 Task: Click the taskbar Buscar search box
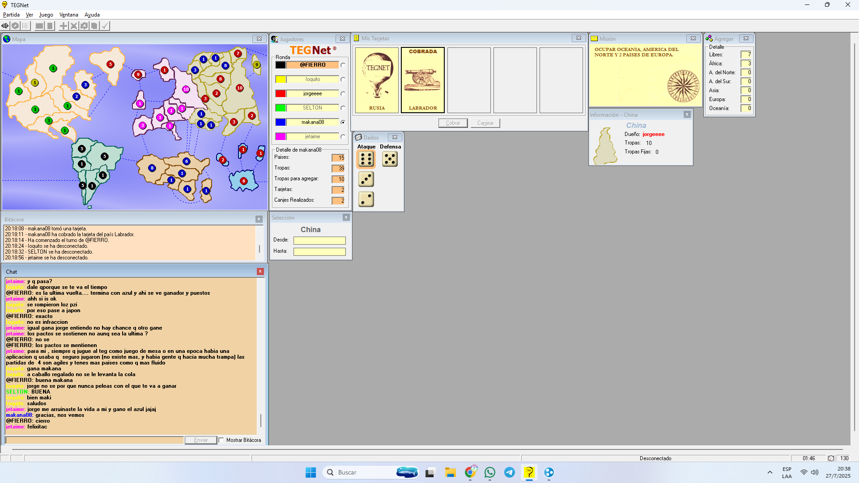coord(370,472)
